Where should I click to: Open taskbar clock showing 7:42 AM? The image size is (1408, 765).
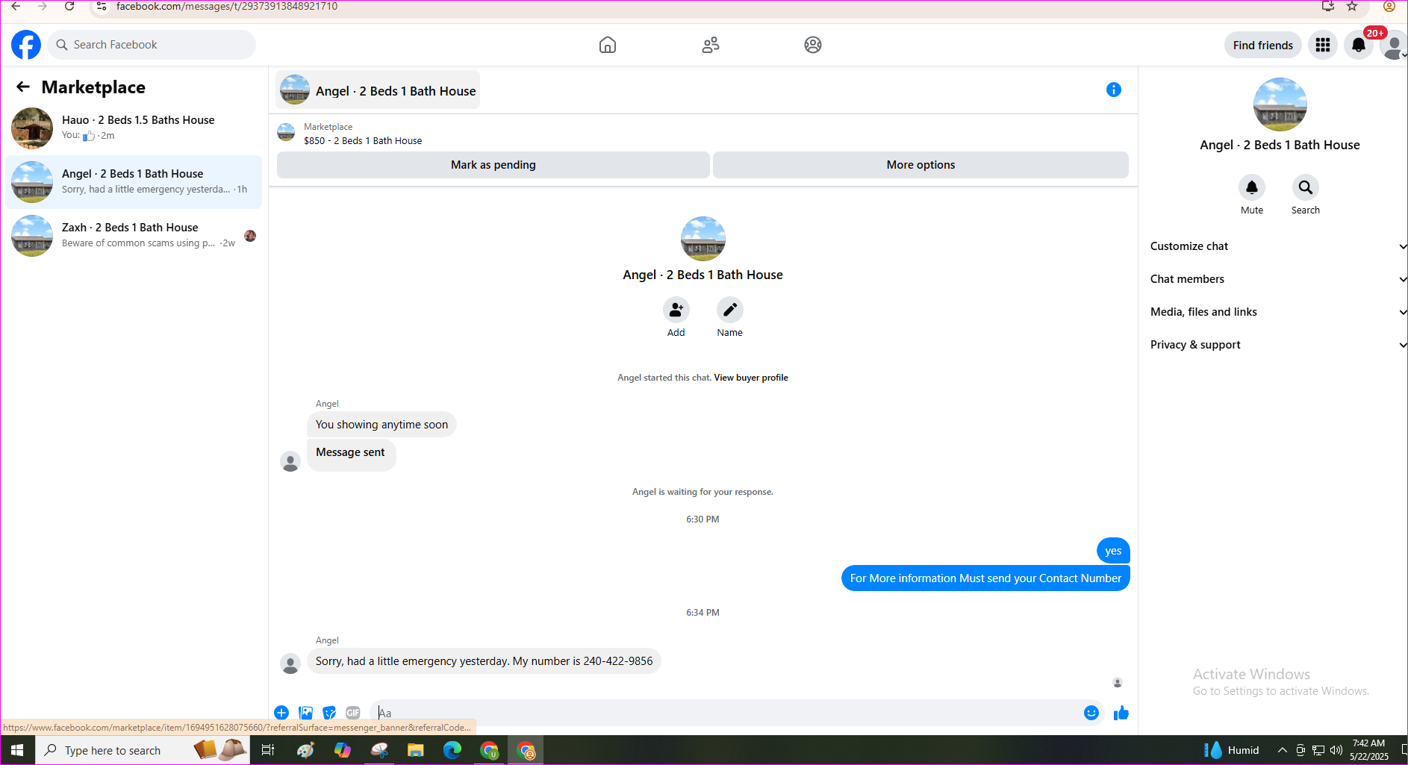coord(1368,750)
